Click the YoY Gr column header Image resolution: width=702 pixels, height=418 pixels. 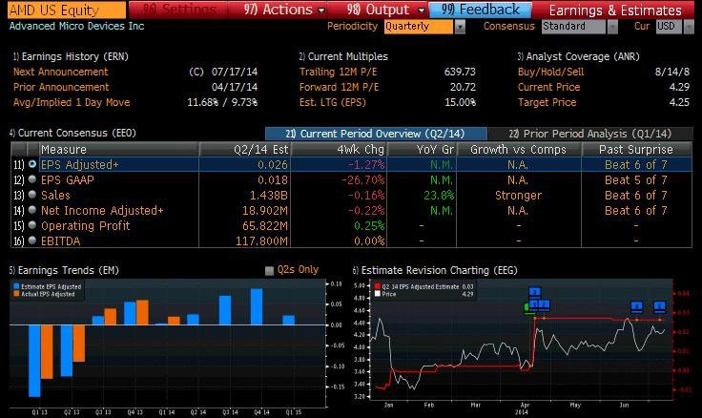(422, 149)
